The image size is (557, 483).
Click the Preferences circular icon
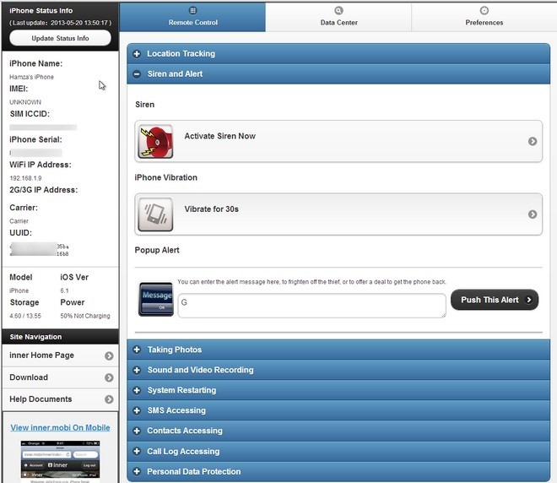point(484,10)
